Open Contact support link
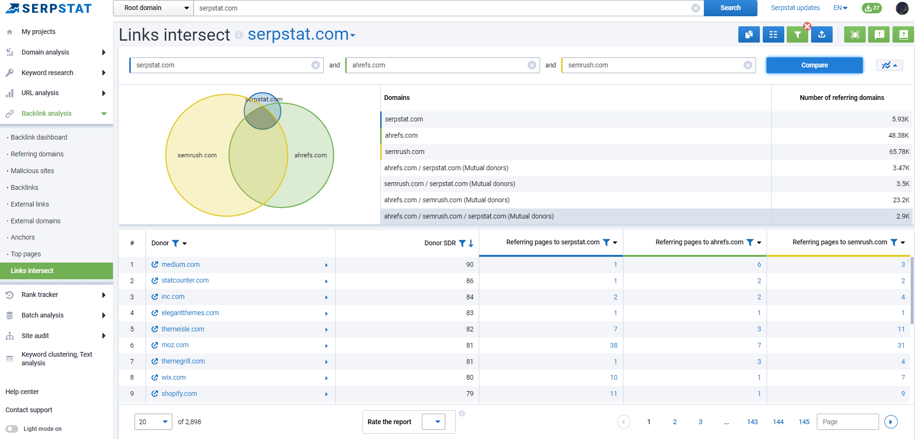 [29, 410]
